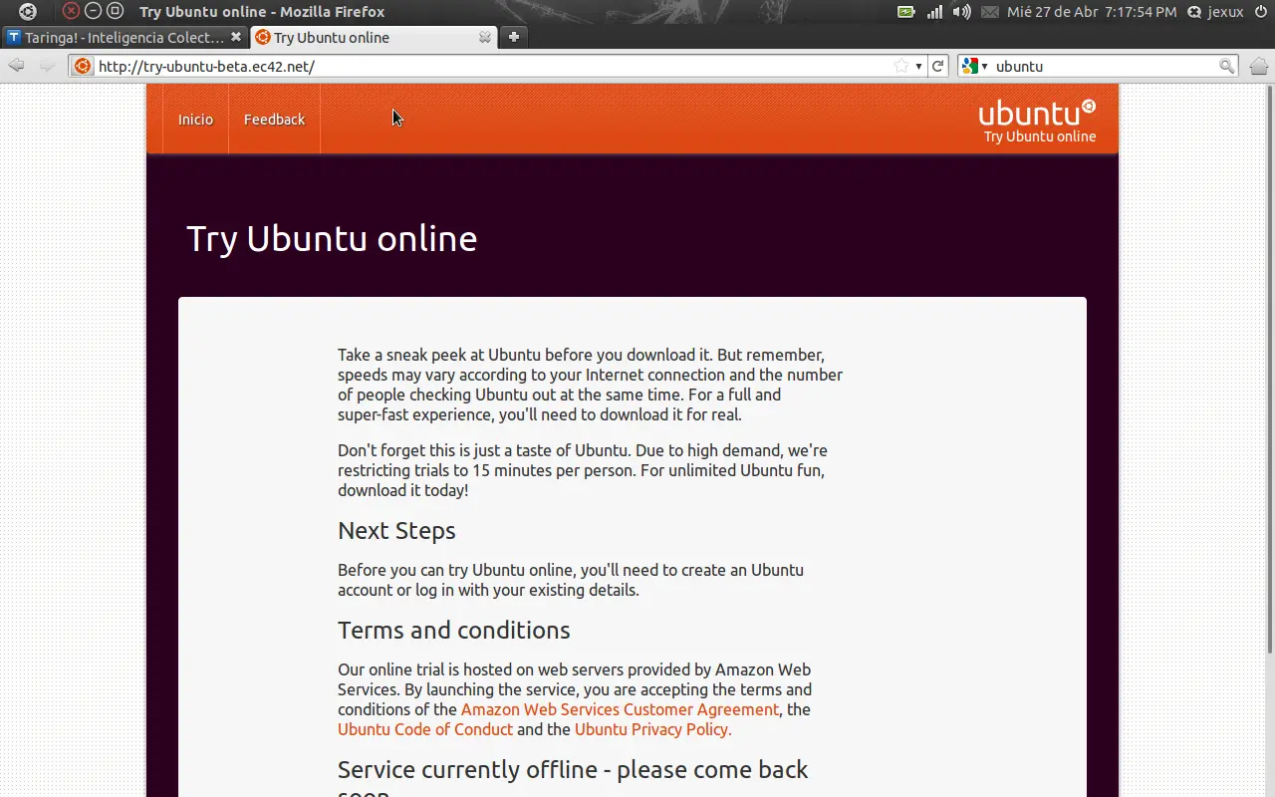
Task: Expand the search engine selector dropdown
Action: tap(975, 66)
